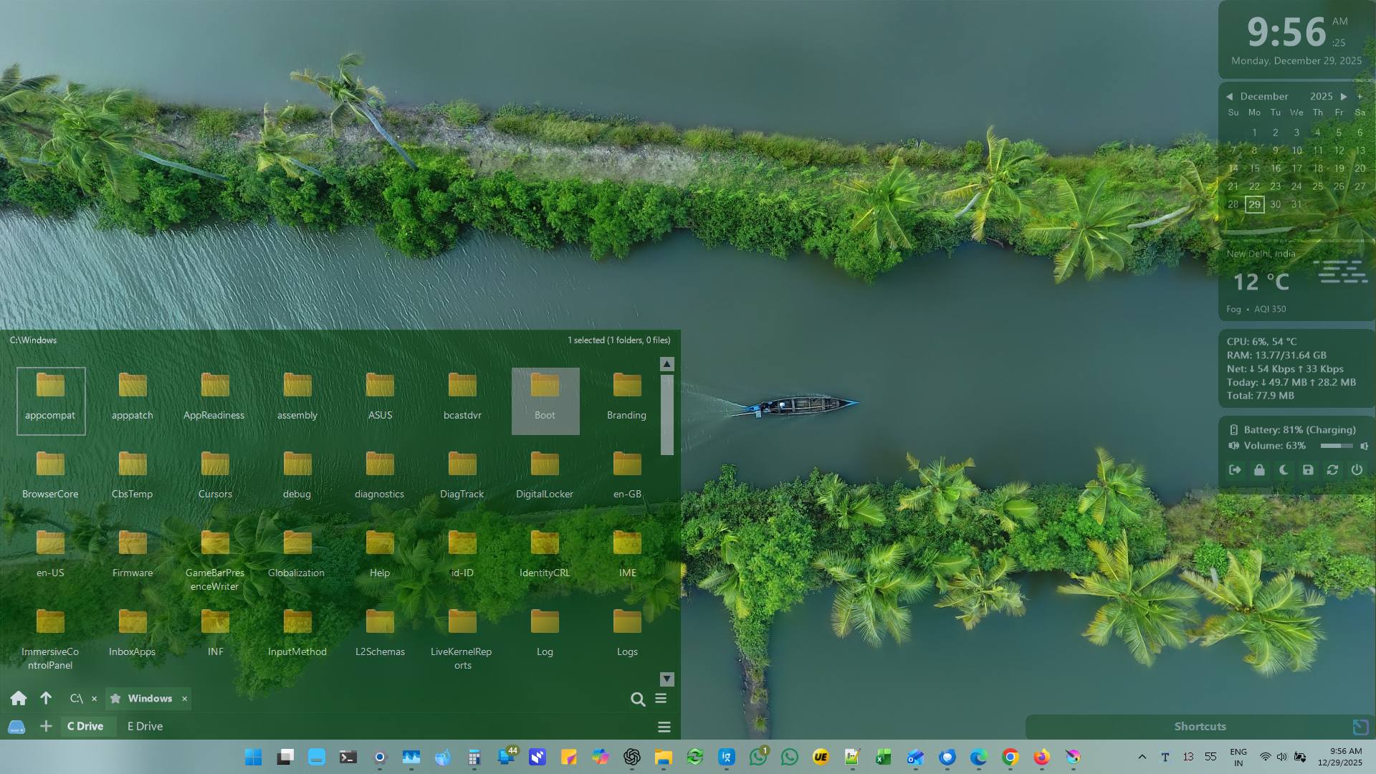Lock the computer using the lock icon
The width and height of the screenshot is (1376, 774).
(x=1259, y=470)
